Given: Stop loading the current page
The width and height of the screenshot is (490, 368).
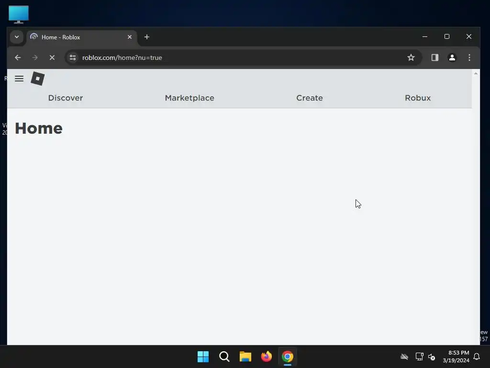Looking at the screenshot, I should (x=52, y=57).
